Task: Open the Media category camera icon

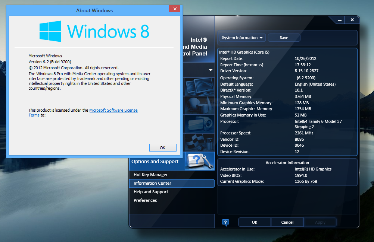Action: pyautogui.click(x=199, y=124)
